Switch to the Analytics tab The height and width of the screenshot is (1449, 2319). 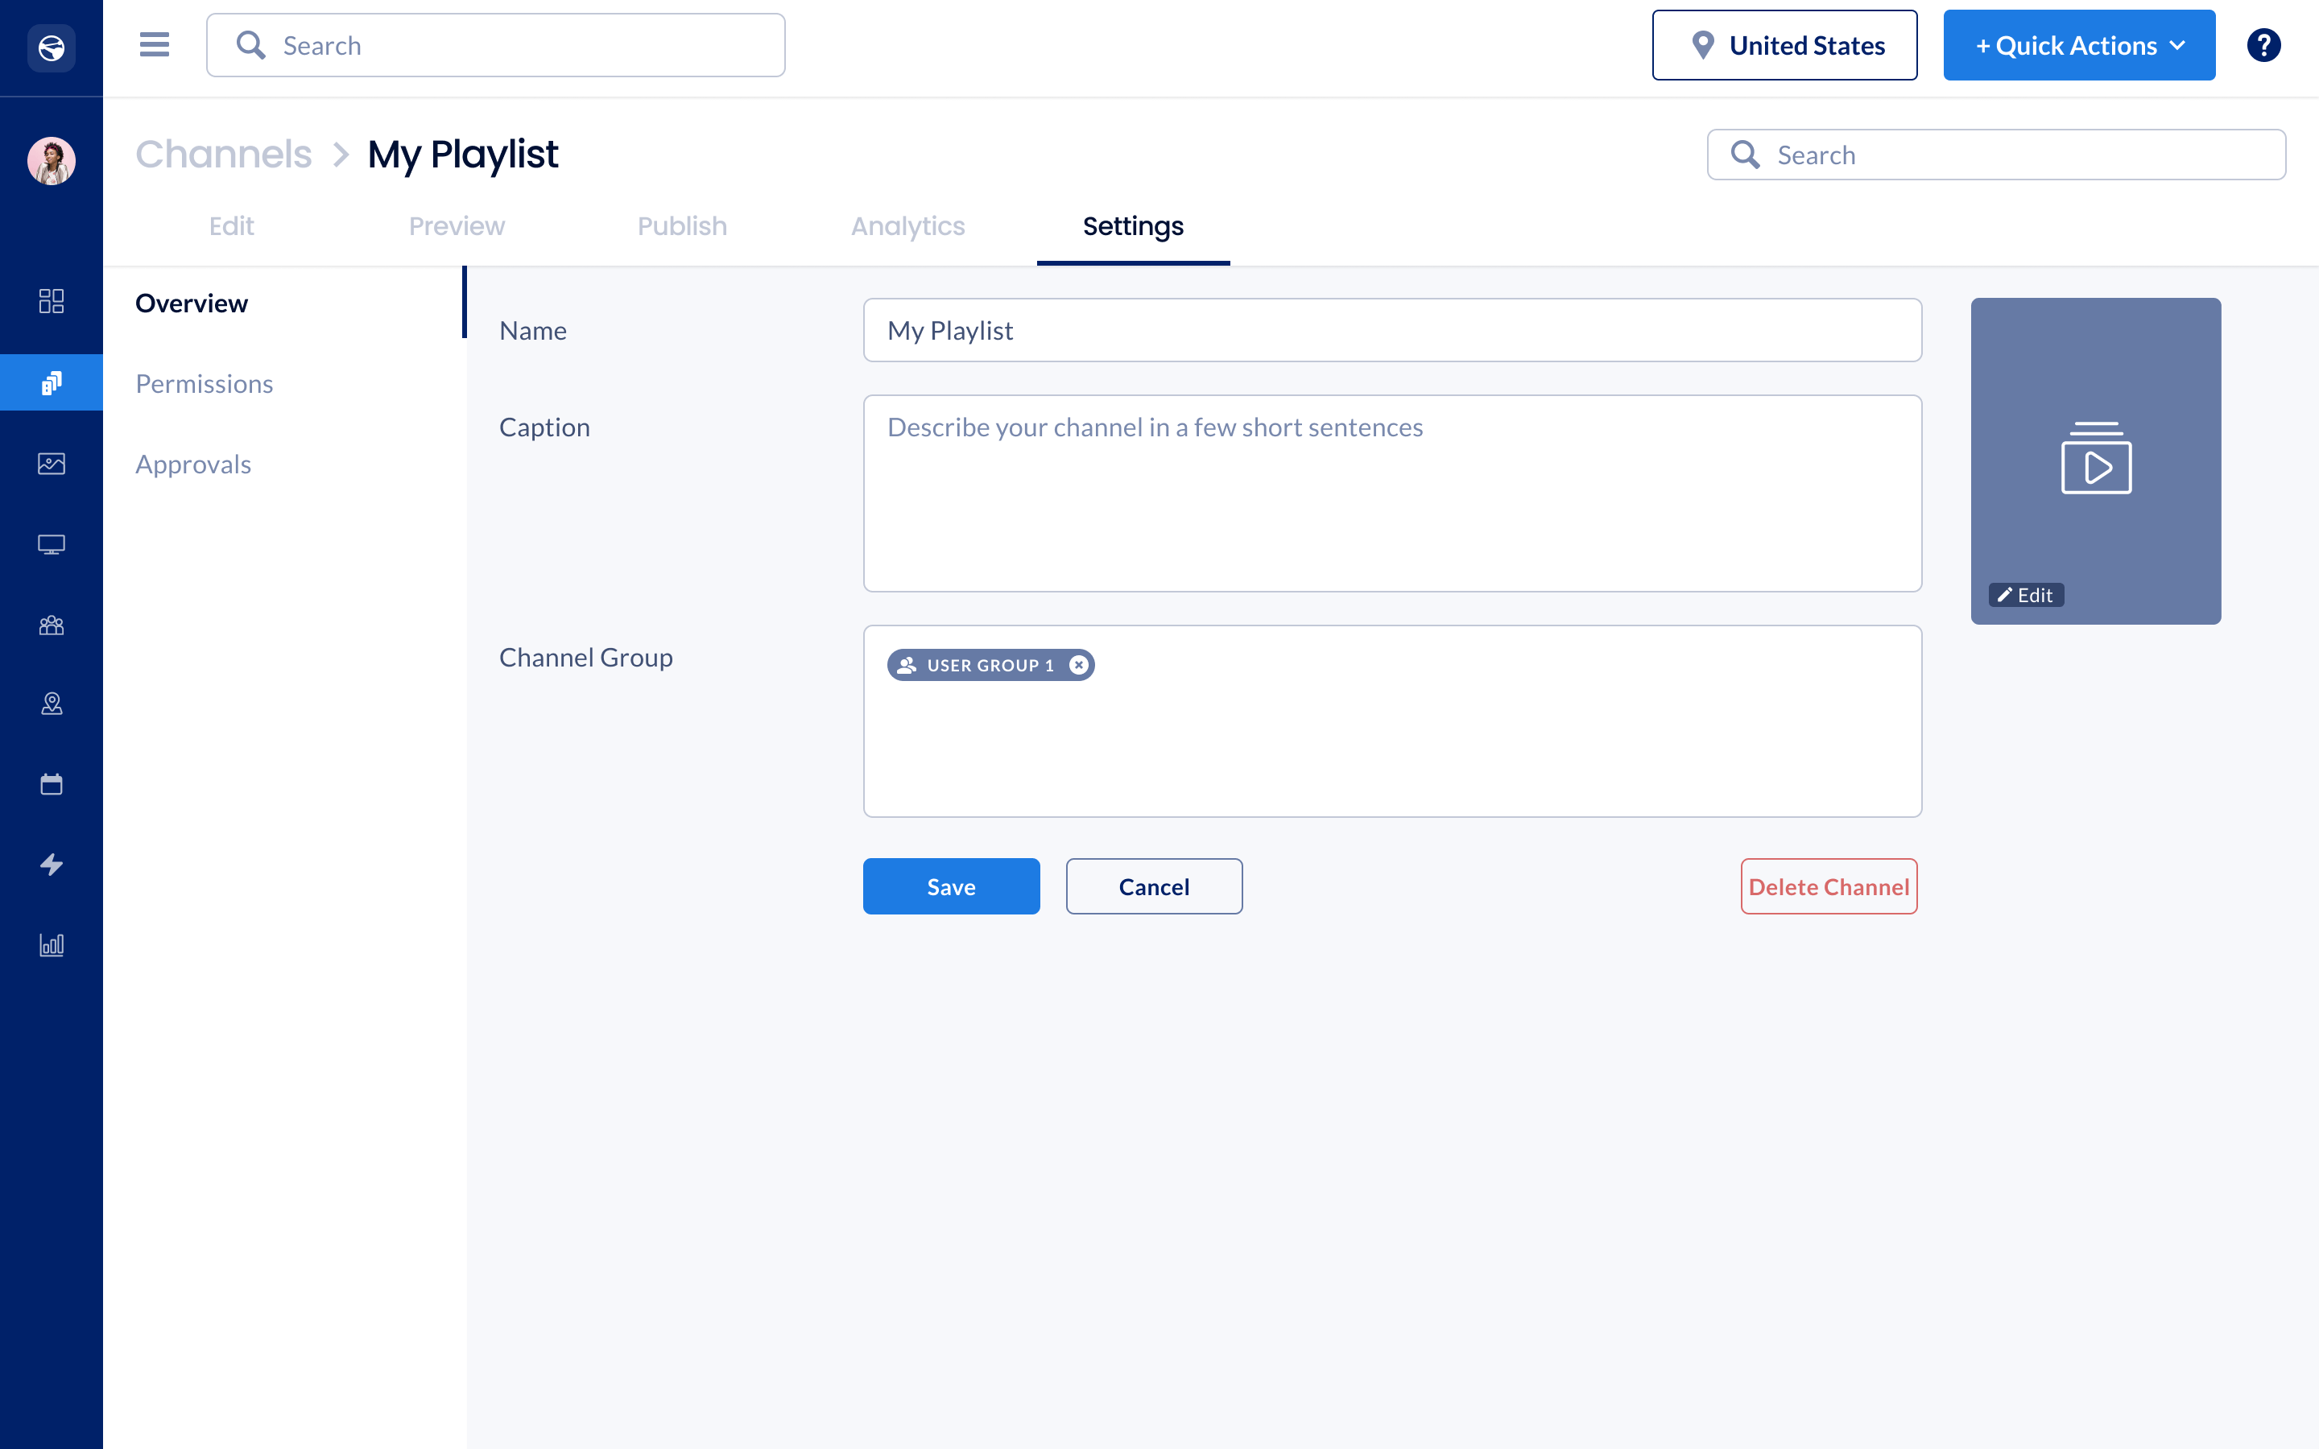coord(907,226)
